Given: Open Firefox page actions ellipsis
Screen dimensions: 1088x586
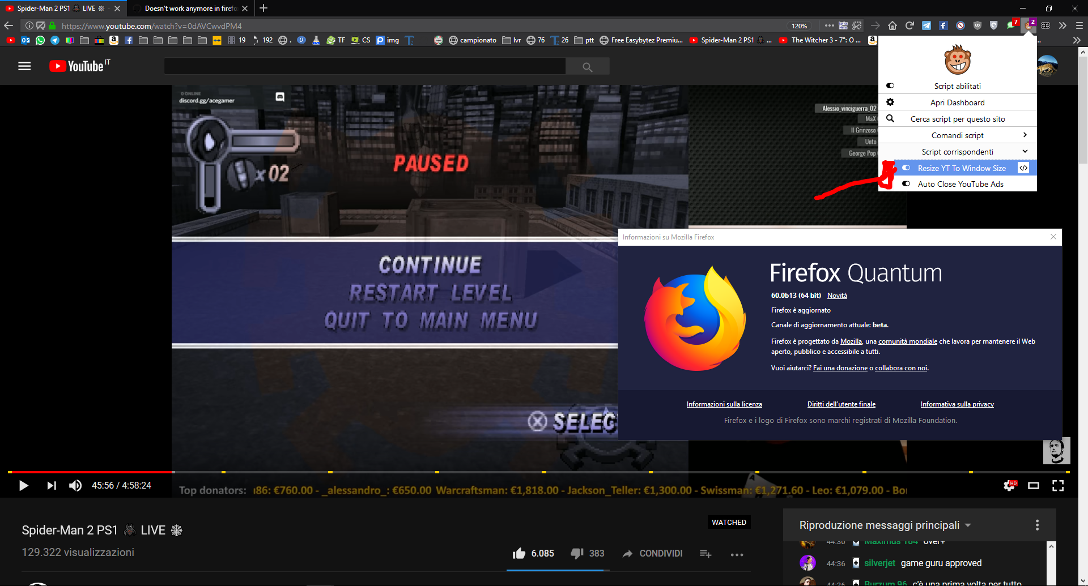Looking at the screenshot, I should [x=829, y=25].
